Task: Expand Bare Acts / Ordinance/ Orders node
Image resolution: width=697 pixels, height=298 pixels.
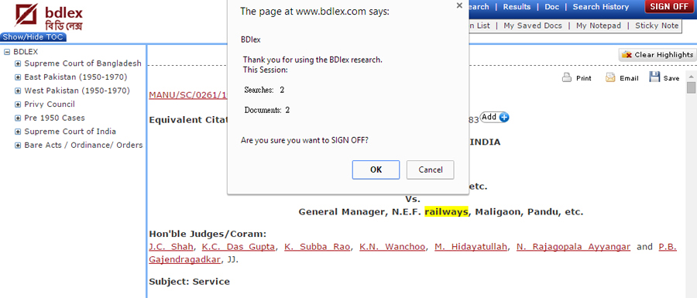Action: 18,146
